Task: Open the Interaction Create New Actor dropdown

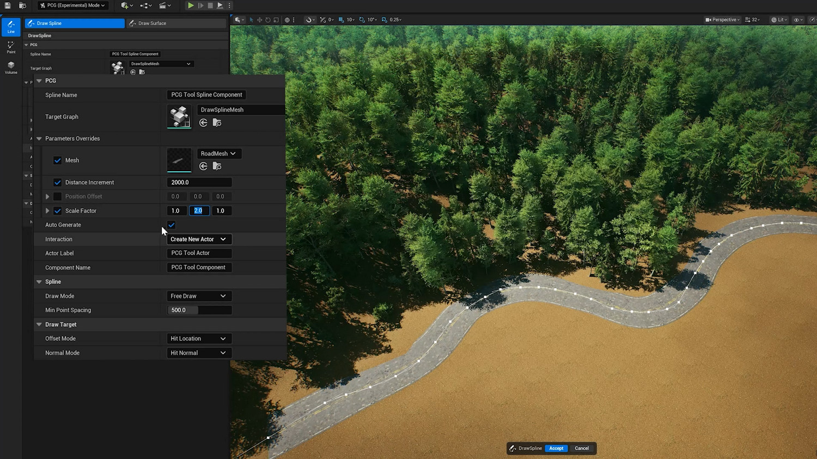Action: pyautogui.click(x=199, y=239)
